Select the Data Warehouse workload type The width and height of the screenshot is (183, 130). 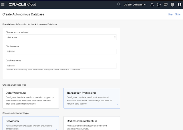click(31, 98)
